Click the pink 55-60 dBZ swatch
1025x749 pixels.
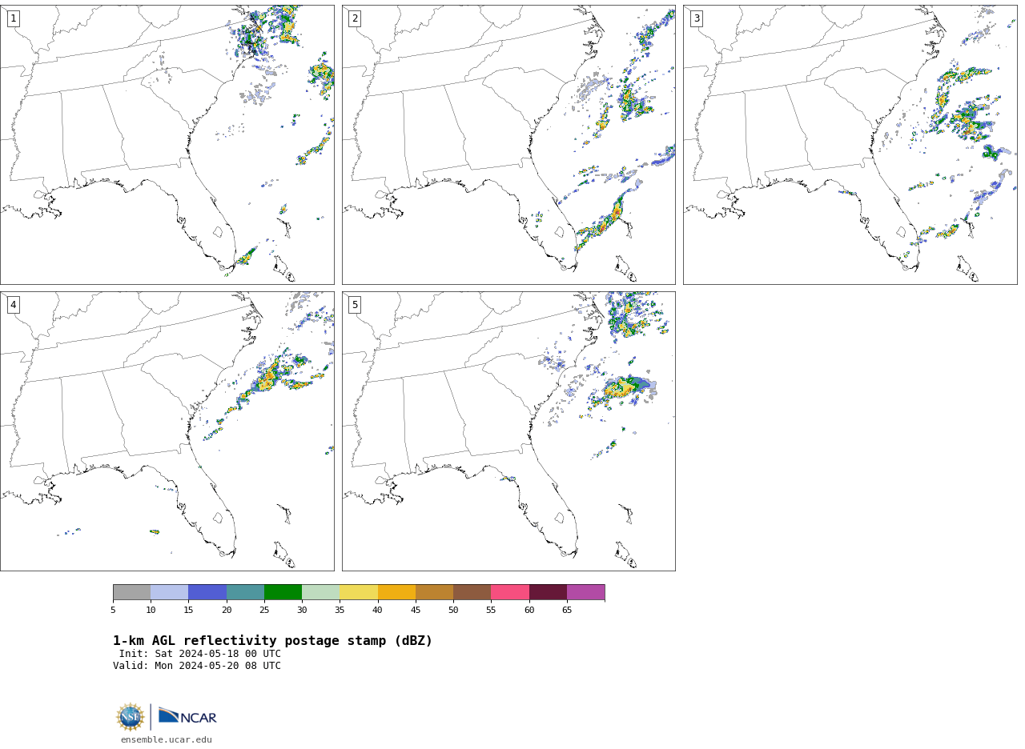point(510,592)
